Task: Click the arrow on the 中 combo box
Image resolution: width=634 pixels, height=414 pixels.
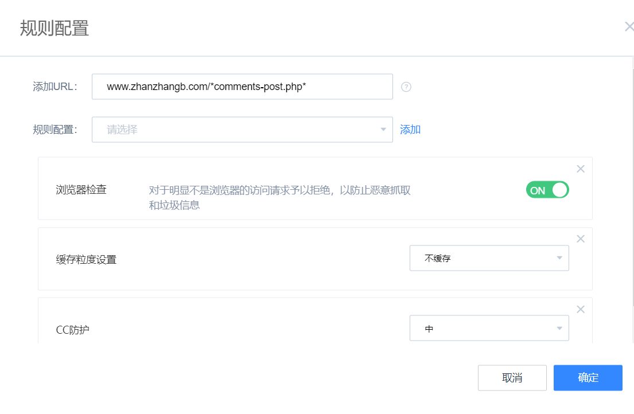Action: pos(559,329)
